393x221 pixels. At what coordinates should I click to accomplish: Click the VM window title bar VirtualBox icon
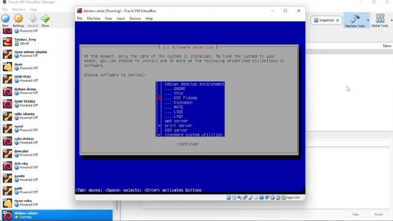(x=79, y=11)
